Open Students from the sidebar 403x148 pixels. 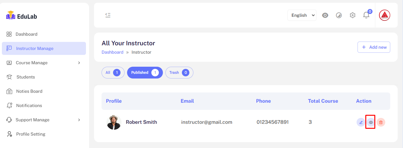[26, 77]
